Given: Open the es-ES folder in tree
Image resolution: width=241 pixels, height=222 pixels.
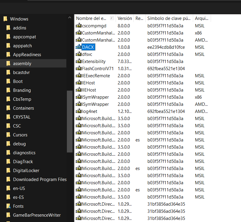Looking at the screenshot, I should click(18, 197).
